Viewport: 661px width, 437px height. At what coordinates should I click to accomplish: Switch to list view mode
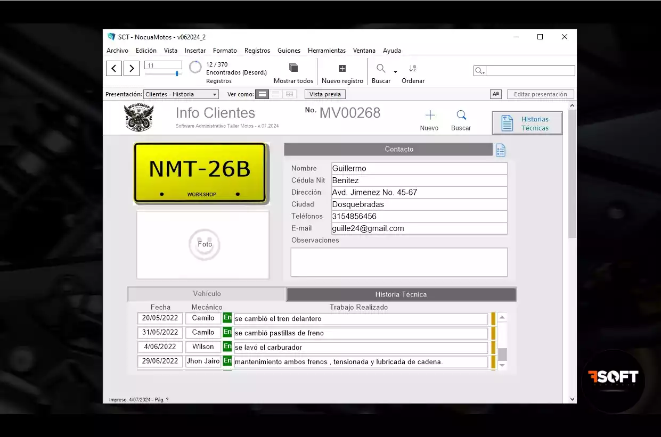[x=275, y=94]
